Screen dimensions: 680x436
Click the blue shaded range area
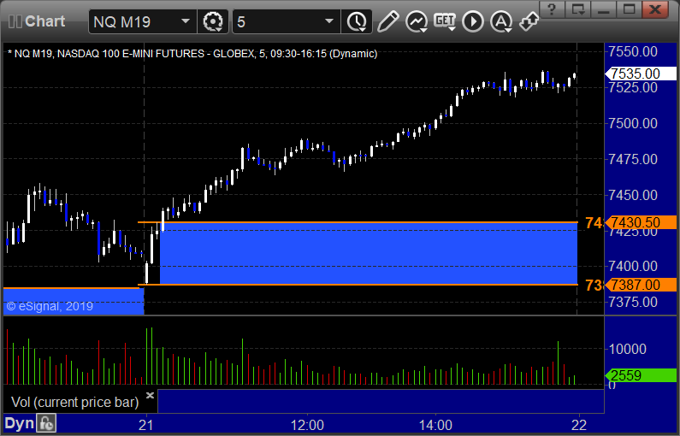coord(369,254)
